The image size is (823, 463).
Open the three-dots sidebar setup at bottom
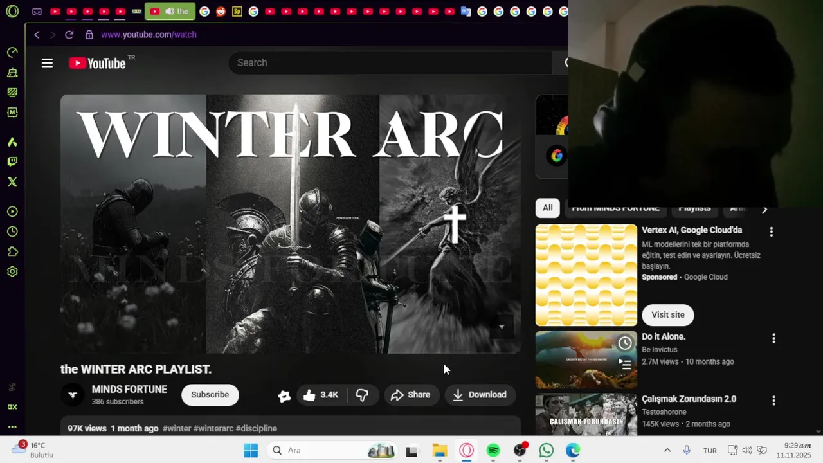12,426
